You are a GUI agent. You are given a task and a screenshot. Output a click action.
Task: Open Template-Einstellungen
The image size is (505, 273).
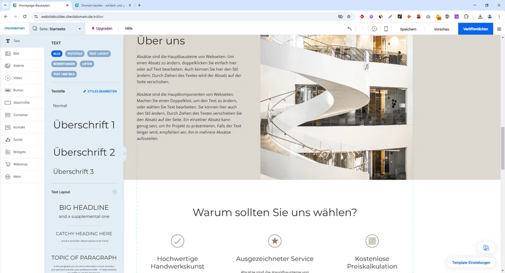point(471,262)
